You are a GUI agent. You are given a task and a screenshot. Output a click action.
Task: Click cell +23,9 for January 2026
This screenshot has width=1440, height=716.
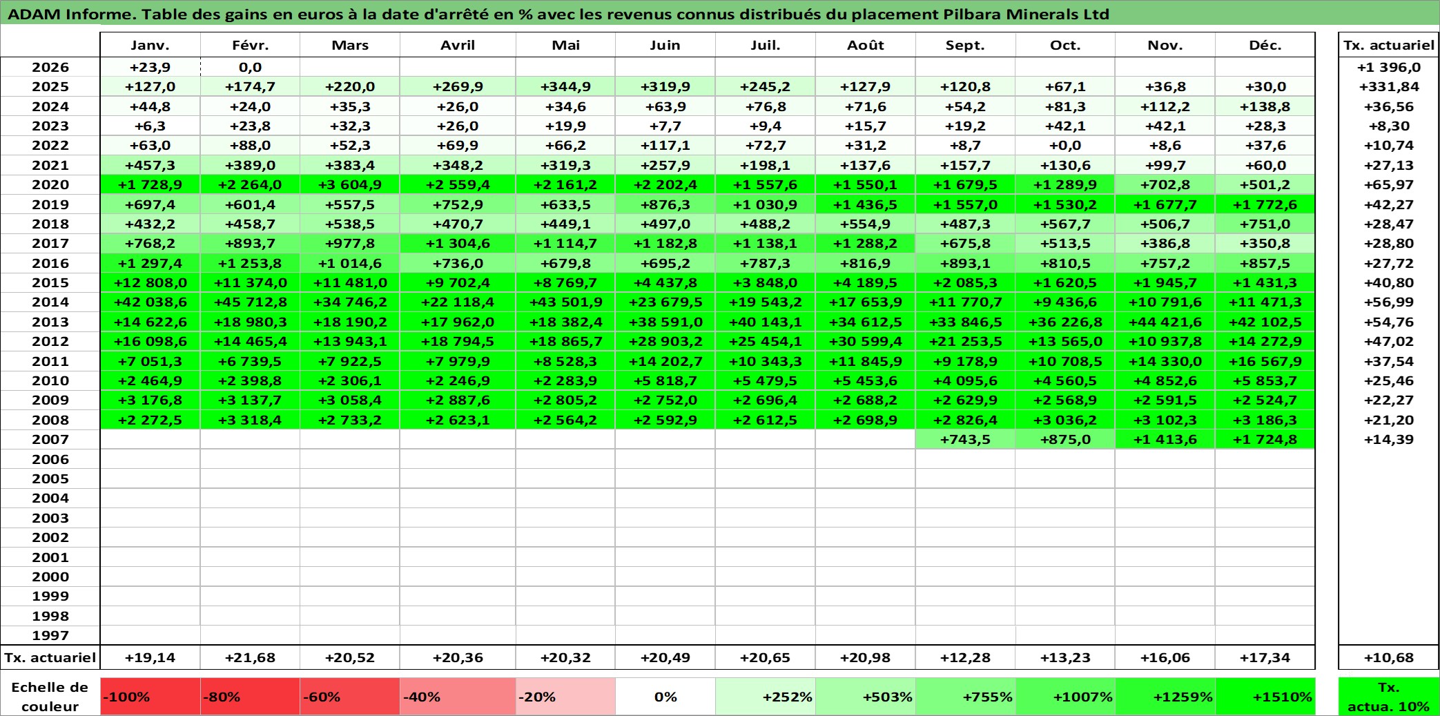pyautogui.click(x=150, y=67)
